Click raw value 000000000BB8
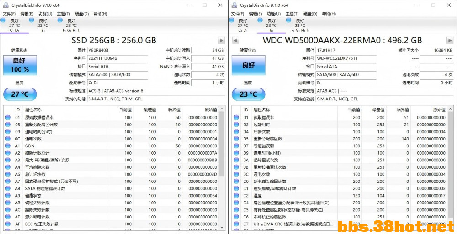This screenshot has width=457, height=234. click(202, 160)
